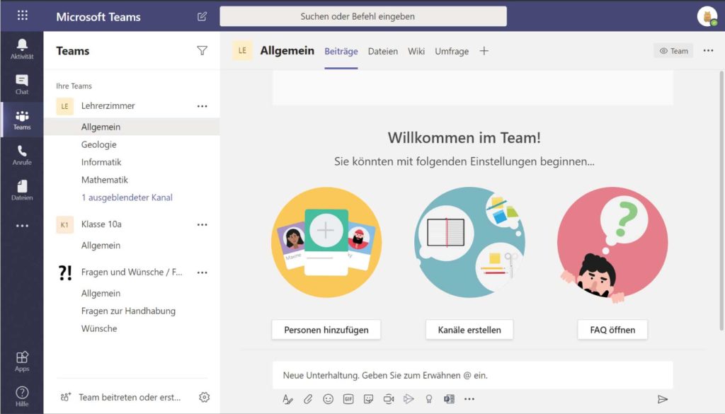Send the message with arrow icon
This screenshot has height=414, width=725.
[x=663, y=399]
